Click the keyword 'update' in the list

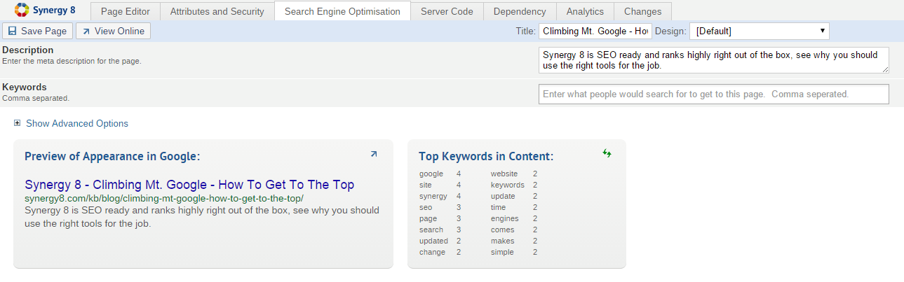pos(504,196)
